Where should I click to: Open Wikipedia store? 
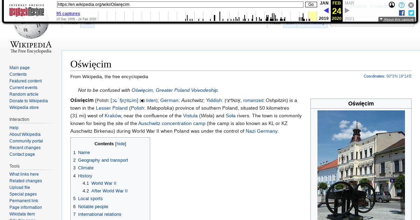click(x=24, y=108)
